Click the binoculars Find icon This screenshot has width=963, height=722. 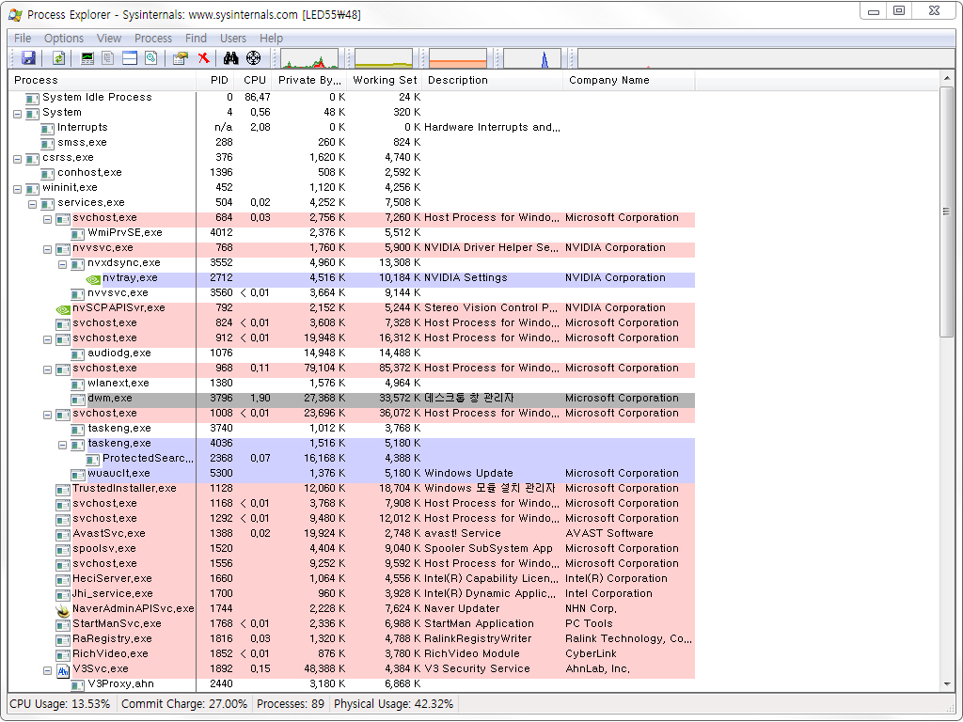231,58
